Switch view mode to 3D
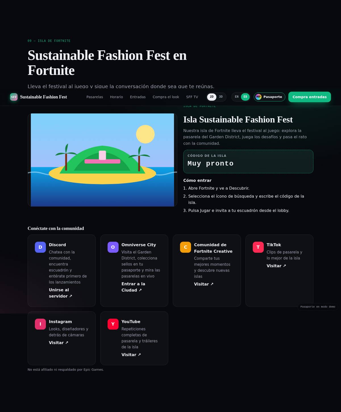 coord(221,97)
